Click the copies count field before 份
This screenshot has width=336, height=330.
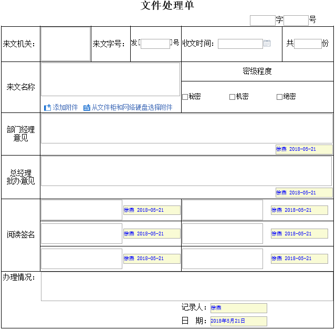coord(308,44)
